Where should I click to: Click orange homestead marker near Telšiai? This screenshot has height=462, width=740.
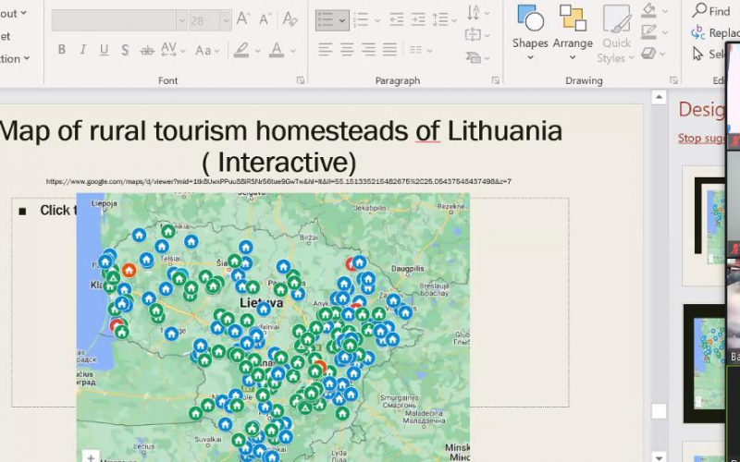129,270
